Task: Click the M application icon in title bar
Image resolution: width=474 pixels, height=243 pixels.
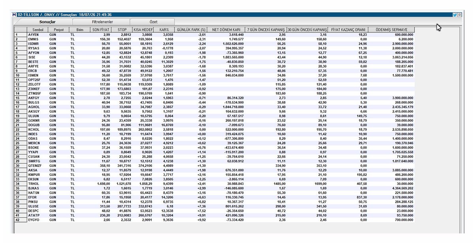Action: point(15,15)
